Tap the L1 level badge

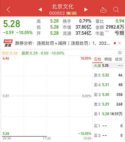point(74,13)
